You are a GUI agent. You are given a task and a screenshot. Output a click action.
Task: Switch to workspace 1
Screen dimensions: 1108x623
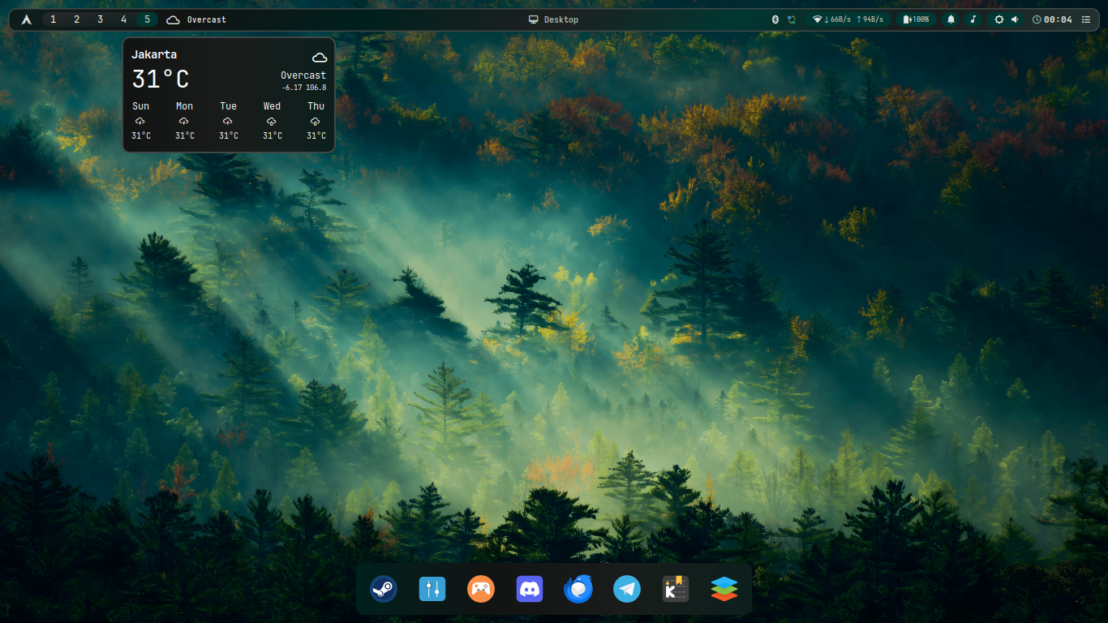click(x=54, y=19)
